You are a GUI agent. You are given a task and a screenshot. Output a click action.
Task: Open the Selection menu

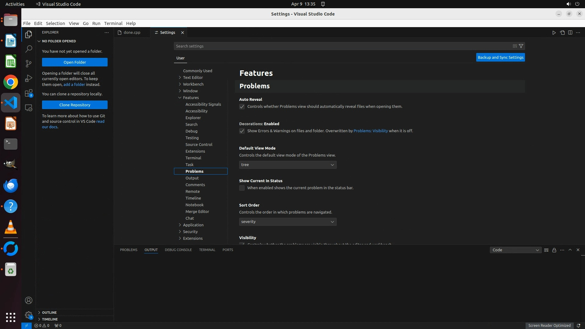(55, 23)
